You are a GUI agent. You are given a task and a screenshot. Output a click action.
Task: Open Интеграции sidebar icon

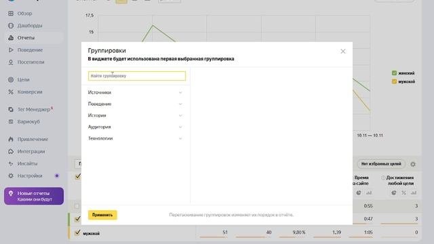pos(11,151)
